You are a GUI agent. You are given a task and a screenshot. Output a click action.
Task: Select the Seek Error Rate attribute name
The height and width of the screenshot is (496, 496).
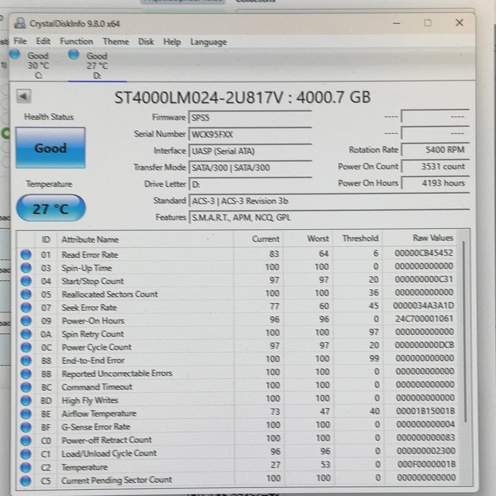[x=89, y=307]
